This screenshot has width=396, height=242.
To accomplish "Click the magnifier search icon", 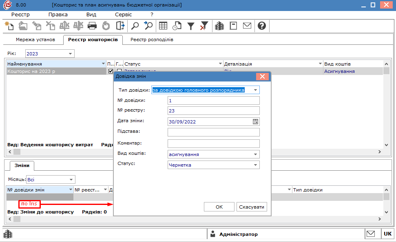I will coord(135,26).
